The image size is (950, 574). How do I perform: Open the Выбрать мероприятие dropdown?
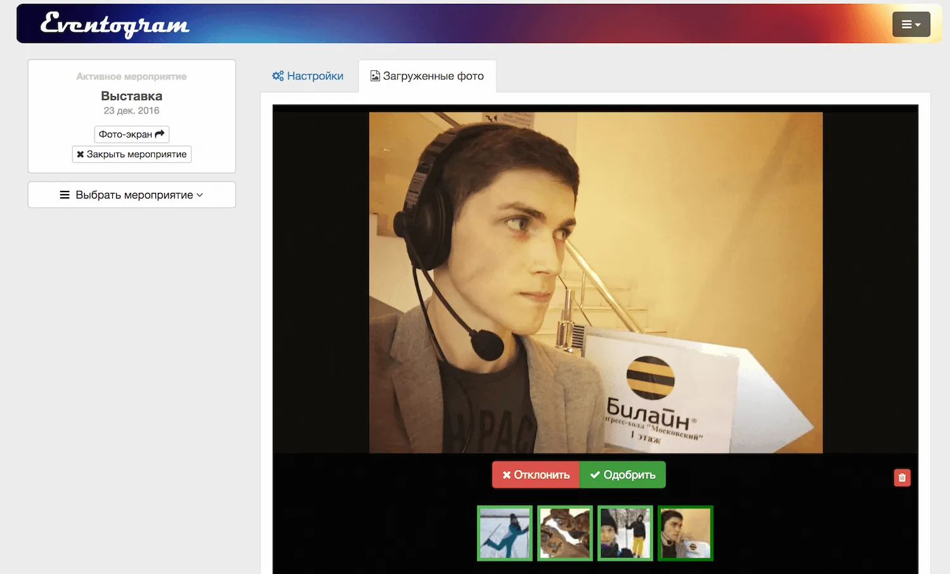point(132,195)
